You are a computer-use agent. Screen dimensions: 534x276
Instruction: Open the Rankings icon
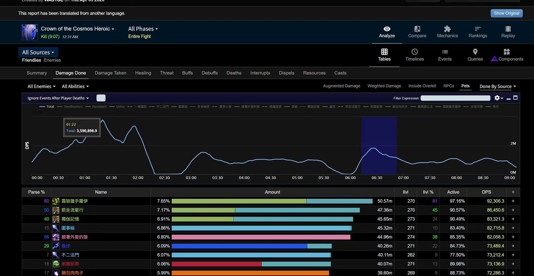(x=478, y=28)
